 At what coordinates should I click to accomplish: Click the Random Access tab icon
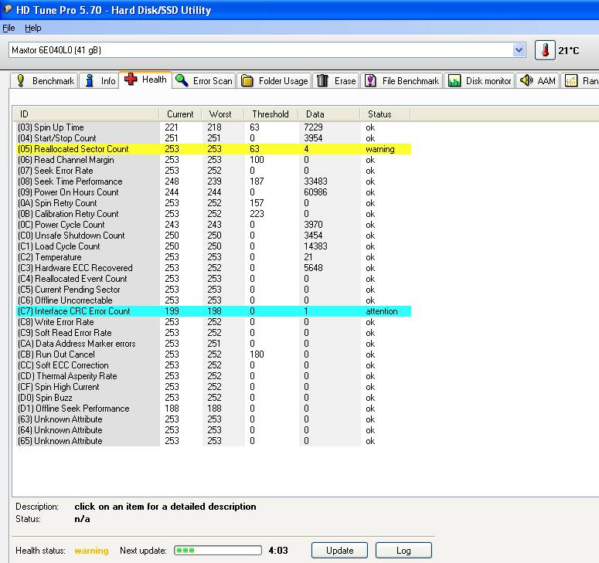(x=571, y=80)
